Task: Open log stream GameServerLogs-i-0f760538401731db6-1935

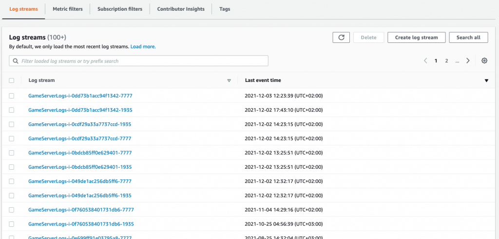Action: point(81,224)
